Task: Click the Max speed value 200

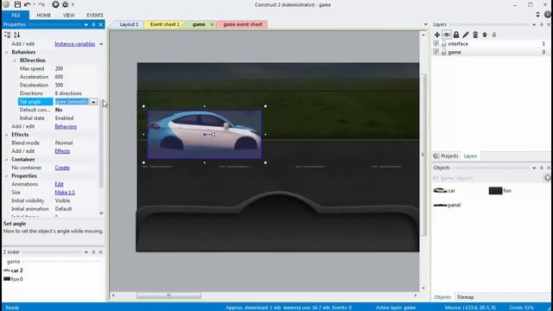Action: click(x=59, y=68)
